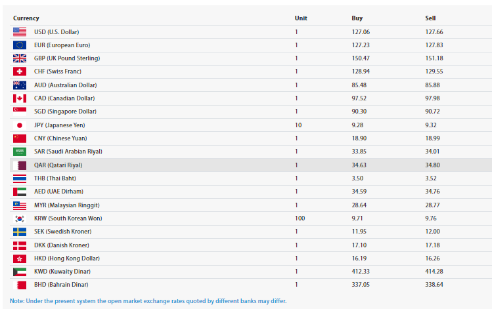Click the JPY unit value 10

[x=298, y=125]
